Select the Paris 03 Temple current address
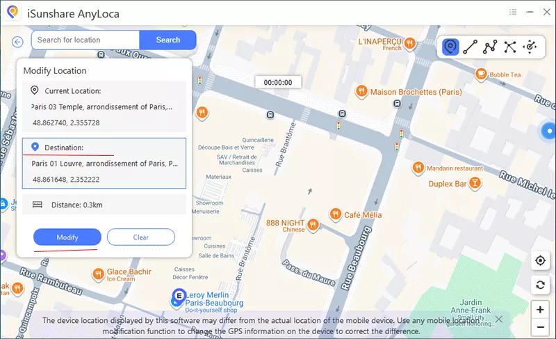Screen dimensions: 556x339 pyautogui.click(x=101, y=107)
